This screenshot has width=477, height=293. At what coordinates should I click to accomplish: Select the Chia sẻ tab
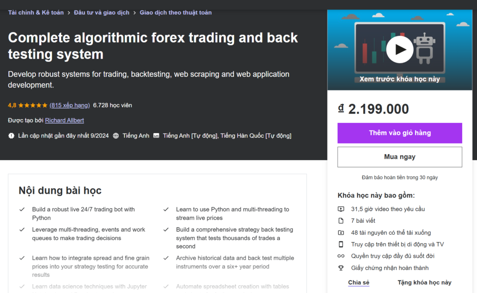coord(359,282)
